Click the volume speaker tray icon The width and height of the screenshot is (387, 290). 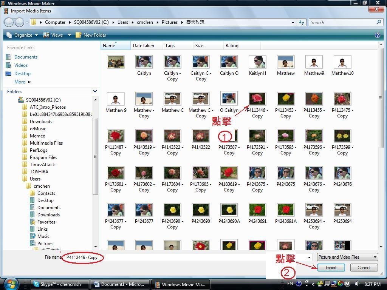point(357,284)
